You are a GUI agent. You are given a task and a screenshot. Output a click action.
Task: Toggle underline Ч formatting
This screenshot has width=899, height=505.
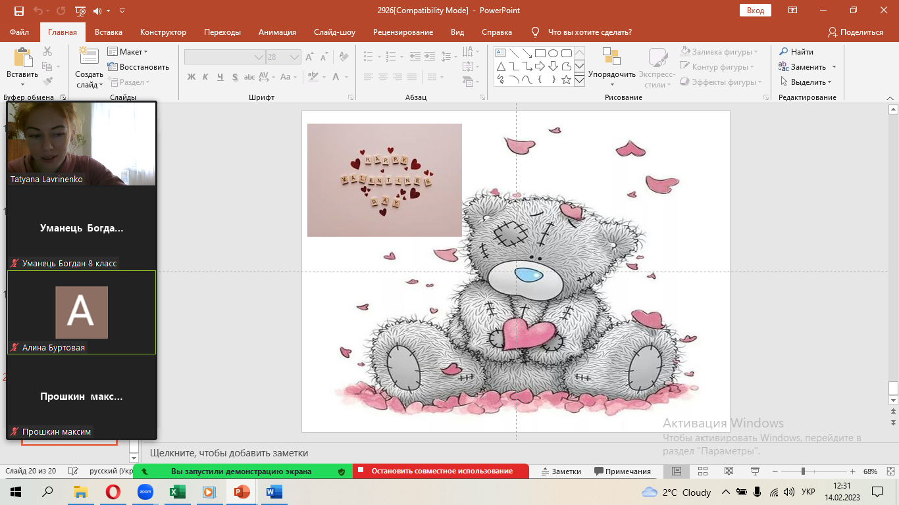coord(220,77)
